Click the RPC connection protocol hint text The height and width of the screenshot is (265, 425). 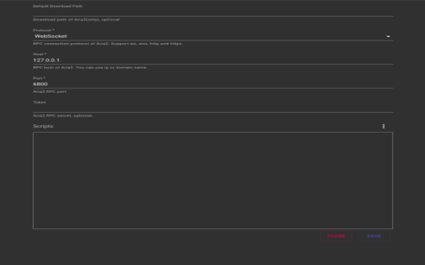[x=108, y=44]
